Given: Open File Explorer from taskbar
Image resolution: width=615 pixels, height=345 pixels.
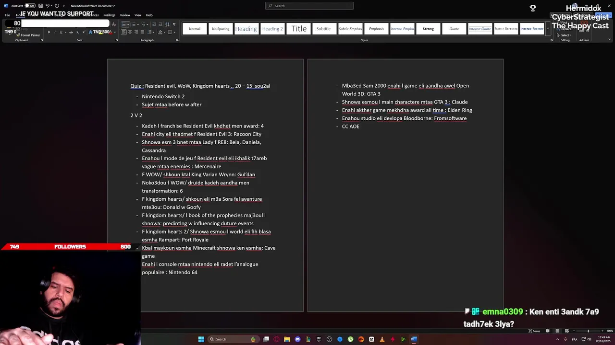Looking at the screenshot, I should (287, 339).
